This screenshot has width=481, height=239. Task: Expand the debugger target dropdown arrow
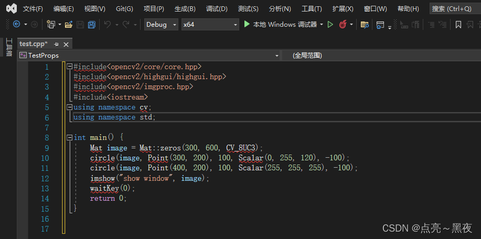point(322,25)
